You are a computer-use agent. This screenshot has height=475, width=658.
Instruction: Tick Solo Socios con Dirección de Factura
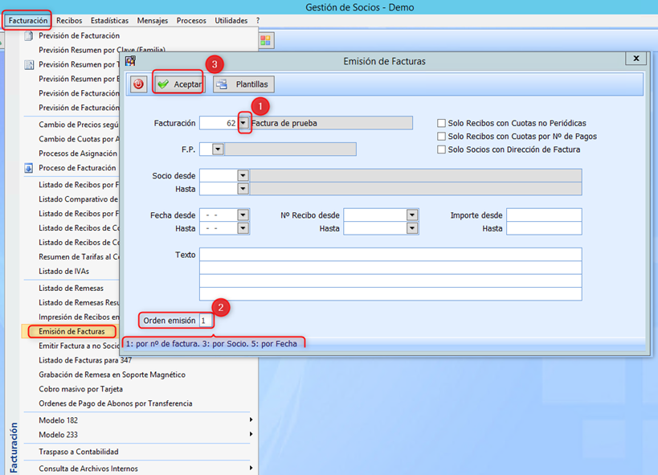441,149
